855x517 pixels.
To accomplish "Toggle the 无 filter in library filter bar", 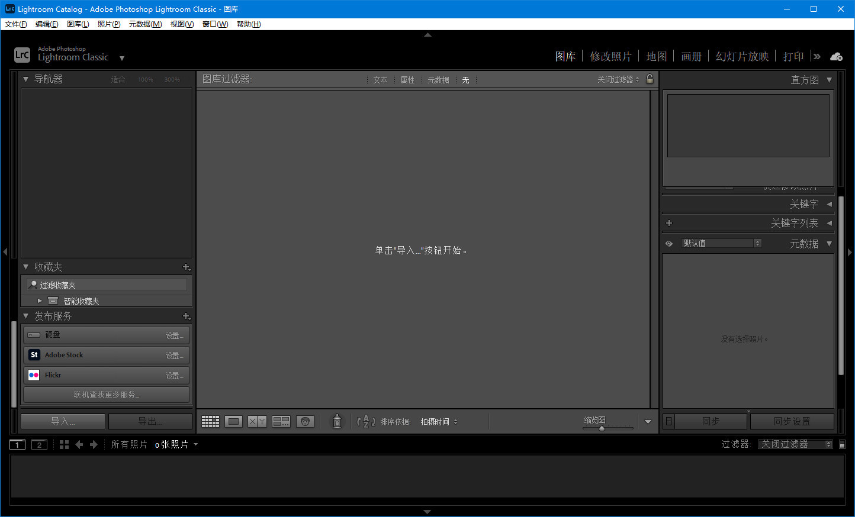I will tap(466, 79).
